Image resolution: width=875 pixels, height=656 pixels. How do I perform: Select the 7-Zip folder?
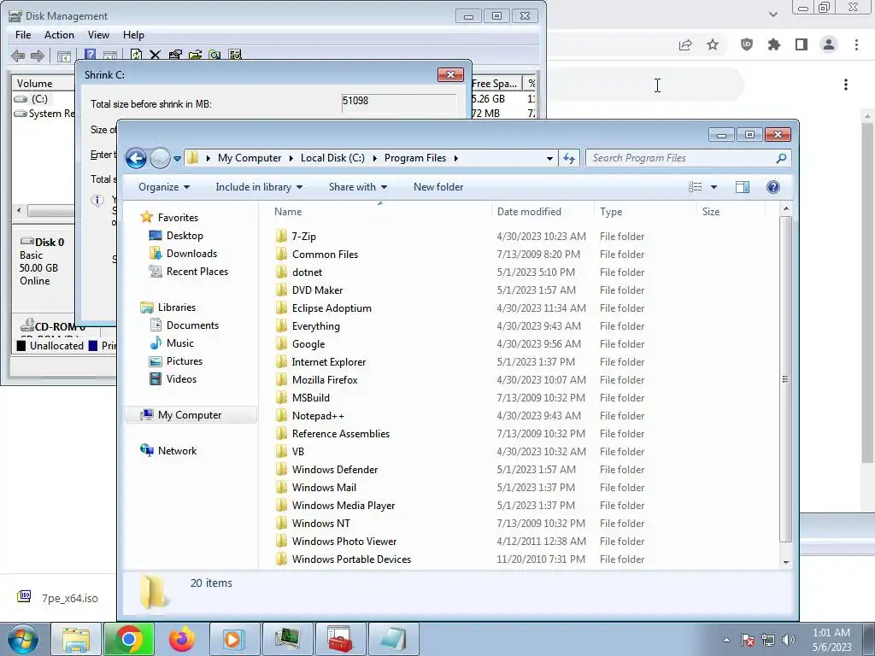click(x=303, y=237)
